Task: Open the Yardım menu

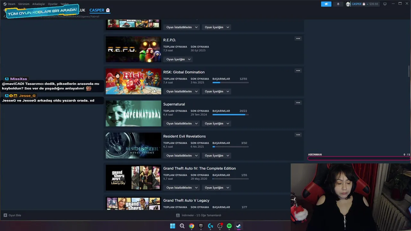Action: pyautogui.click(x=65, y=4)
